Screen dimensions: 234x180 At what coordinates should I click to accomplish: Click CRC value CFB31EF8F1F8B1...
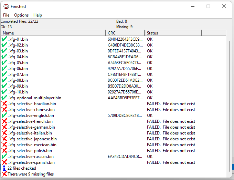click(124, 74)
